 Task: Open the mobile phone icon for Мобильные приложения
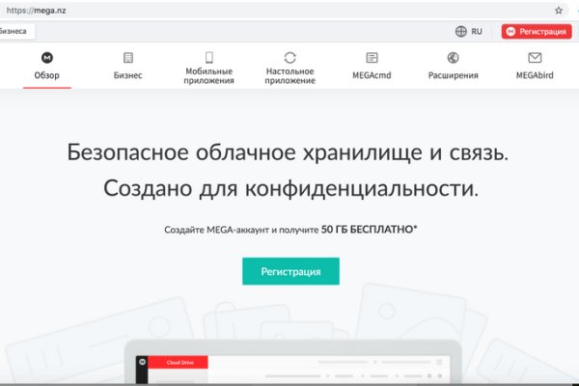[x=209, y=58]
